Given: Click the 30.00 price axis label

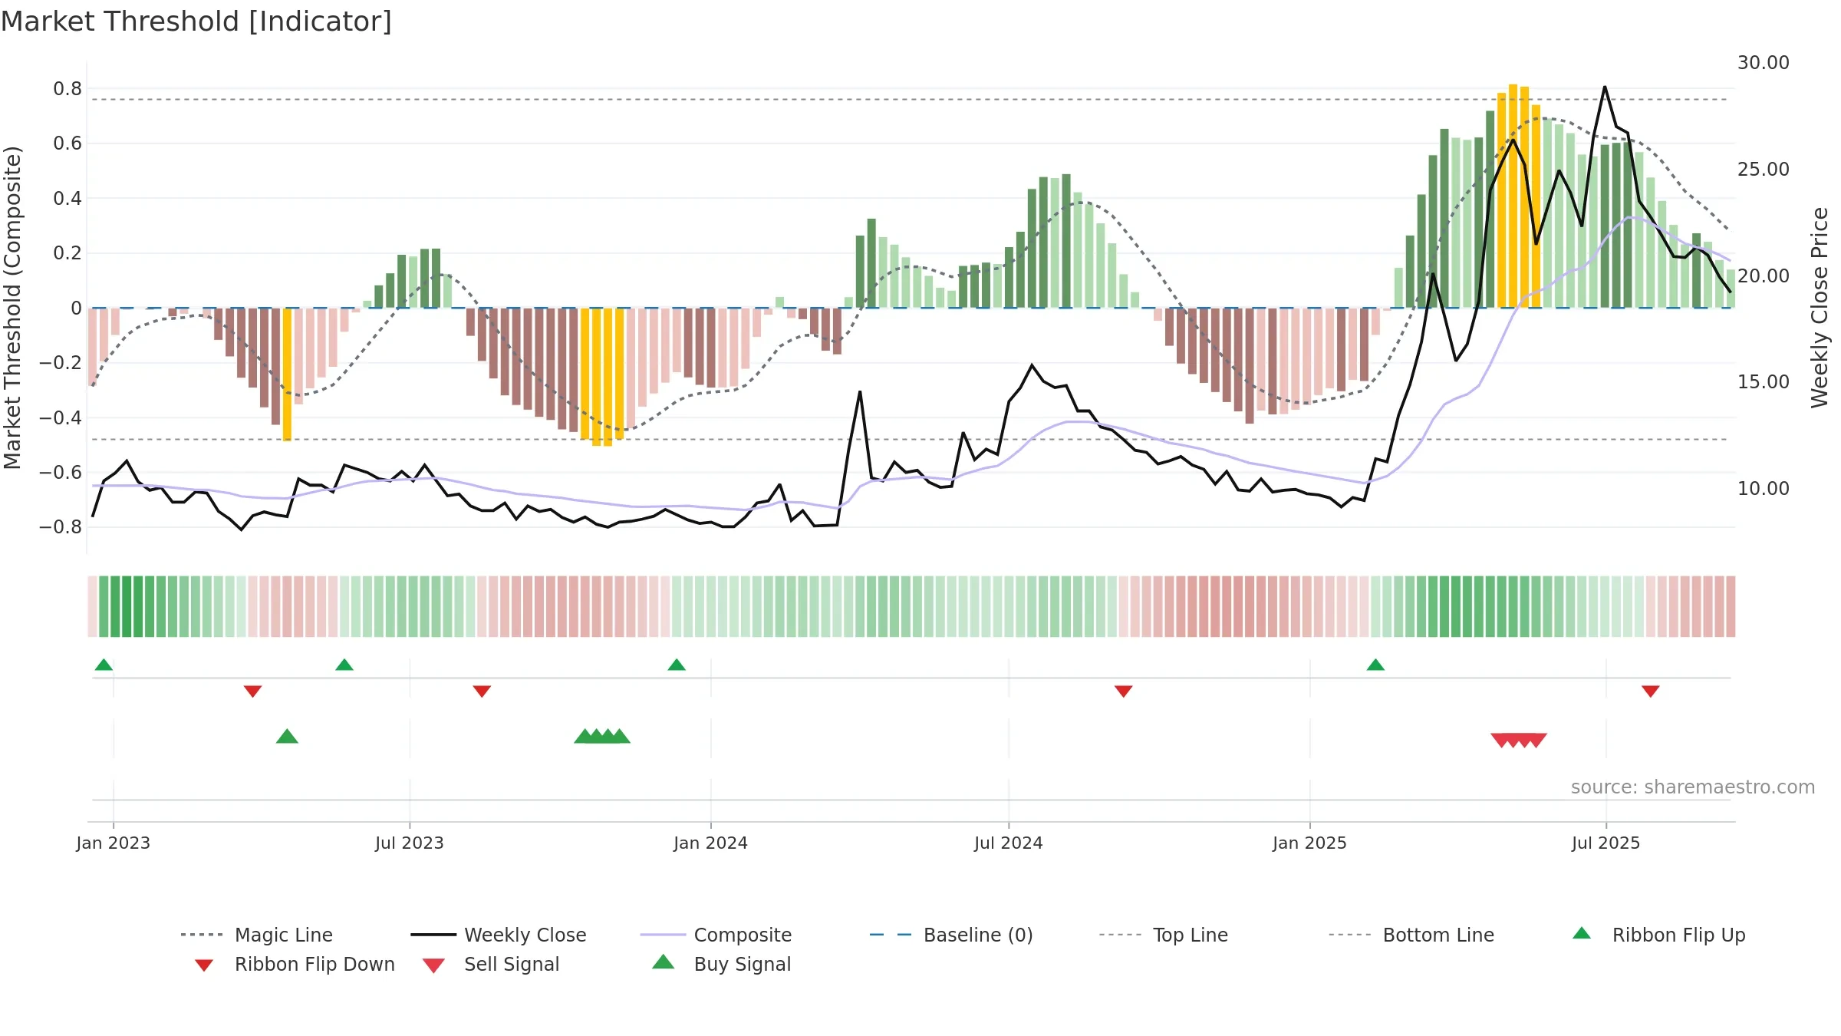Looking at the screenshot, I should [x=1764, y=63].
